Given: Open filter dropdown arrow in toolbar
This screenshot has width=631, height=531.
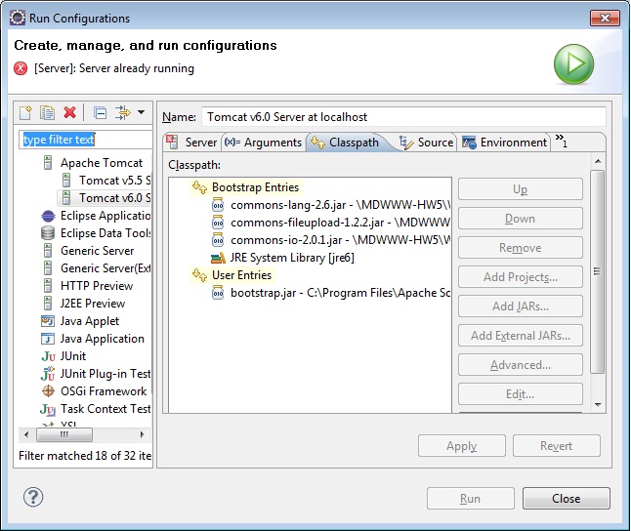Looking at the screenshot, I should [x=142, y=112].
